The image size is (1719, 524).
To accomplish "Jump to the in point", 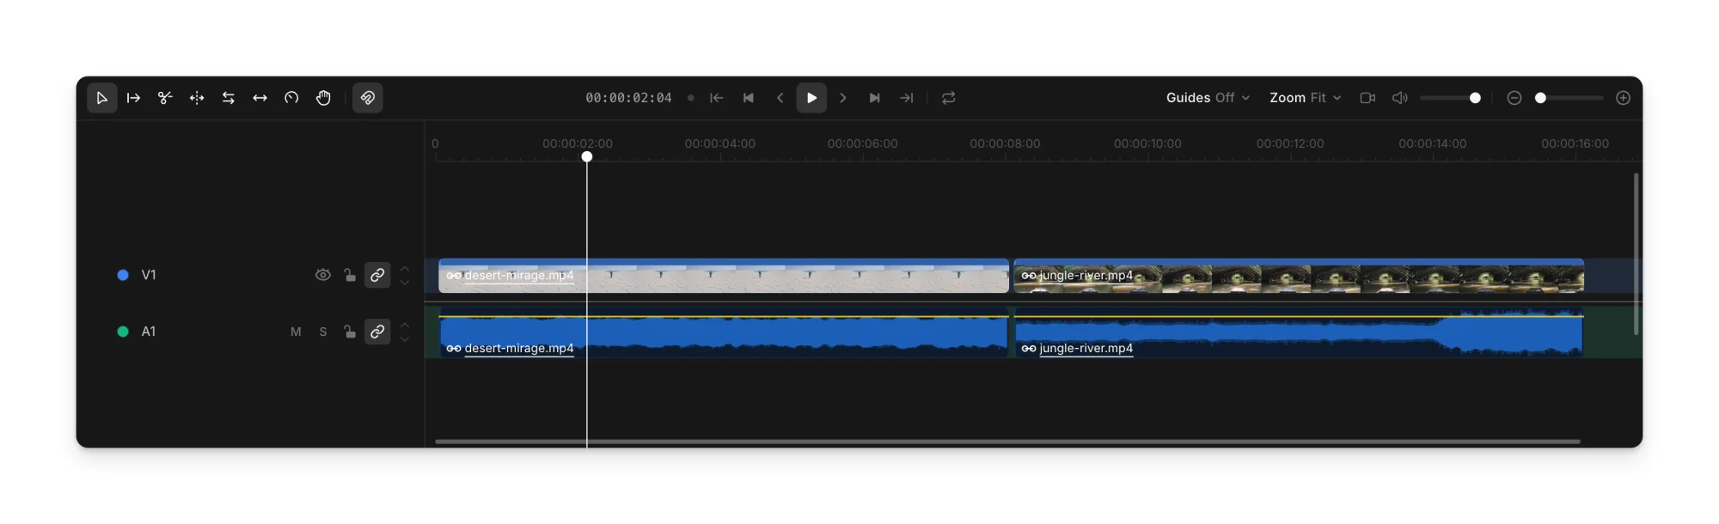I will click(x=716, y=98).
